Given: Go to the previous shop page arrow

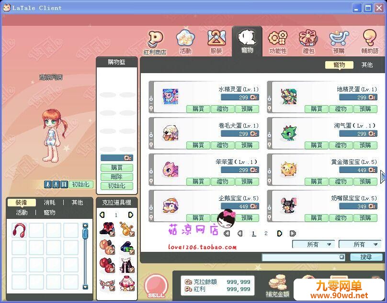Looking at the screenshot, I should click(240, 233).
